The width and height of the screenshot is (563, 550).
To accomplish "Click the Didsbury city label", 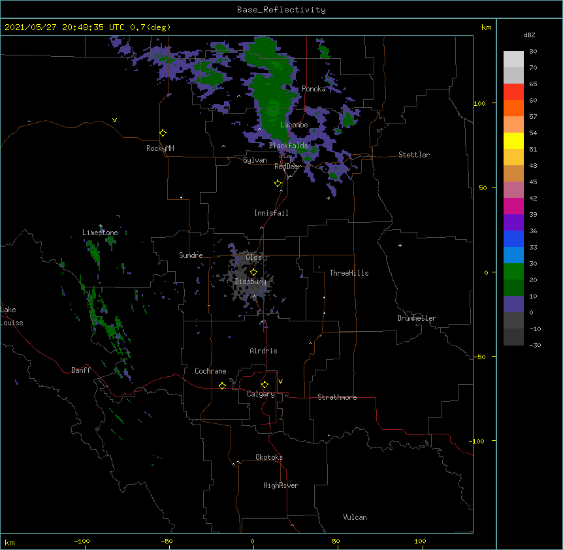I will 250,282.
